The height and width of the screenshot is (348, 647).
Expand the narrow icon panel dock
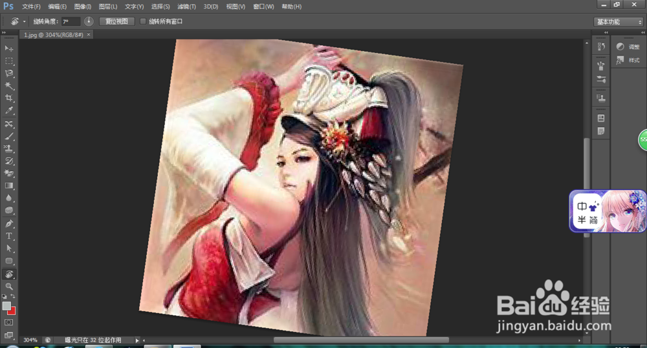click(x=606, y=32)
